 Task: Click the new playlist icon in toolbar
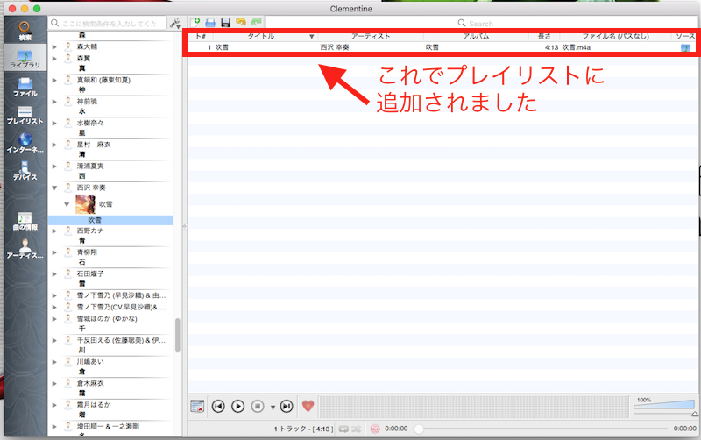coord(196,22)
